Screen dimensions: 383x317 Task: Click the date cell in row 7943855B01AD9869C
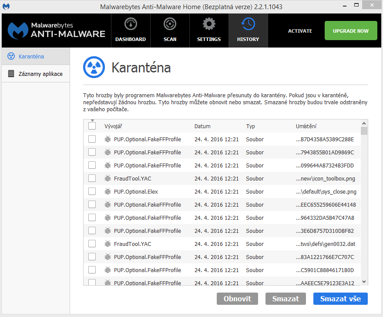click(x=216, y=152)
